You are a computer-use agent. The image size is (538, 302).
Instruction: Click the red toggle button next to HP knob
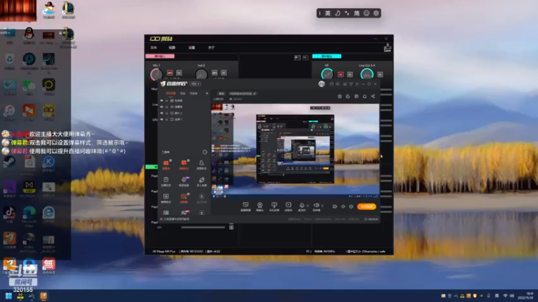coord(340,74)
